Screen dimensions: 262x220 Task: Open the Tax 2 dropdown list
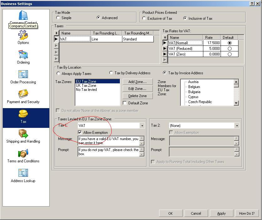[237, 126]
